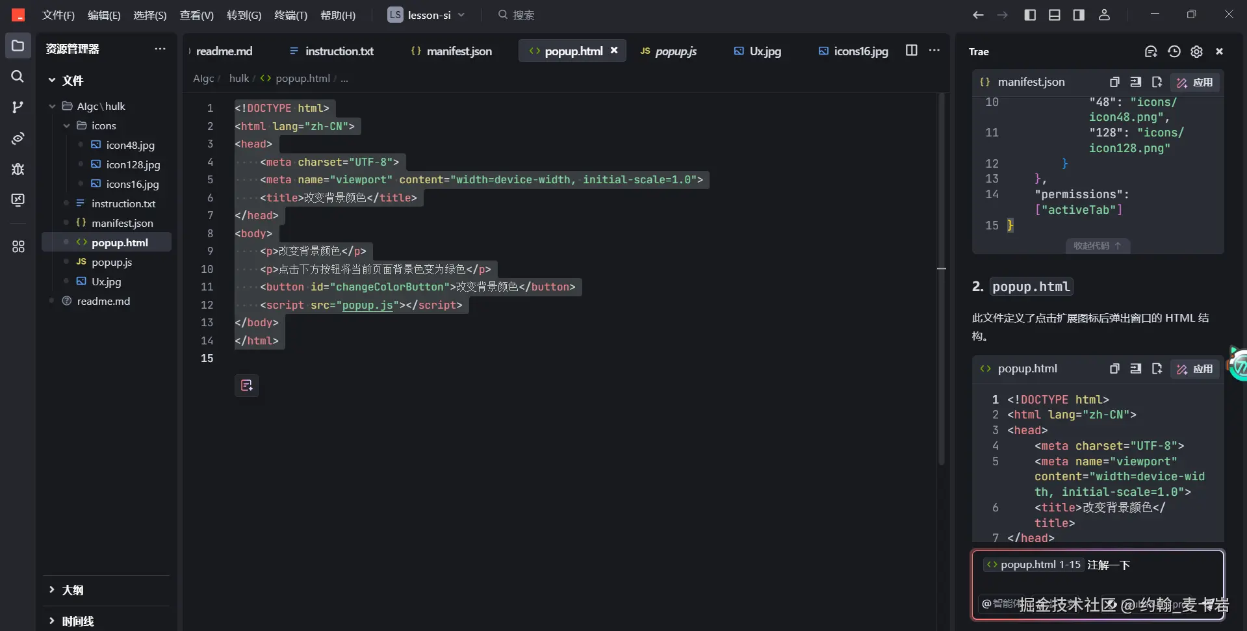Image resolution: width=1247 pixels, height=631 pixels.
Task: Start a new chat in Trae panel
Action: click(x=1151, y=51)
